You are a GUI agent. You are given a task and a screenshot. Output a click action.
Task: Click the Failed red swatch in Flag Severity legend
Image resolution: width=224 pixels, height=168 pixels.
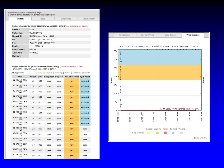[166, 133]
